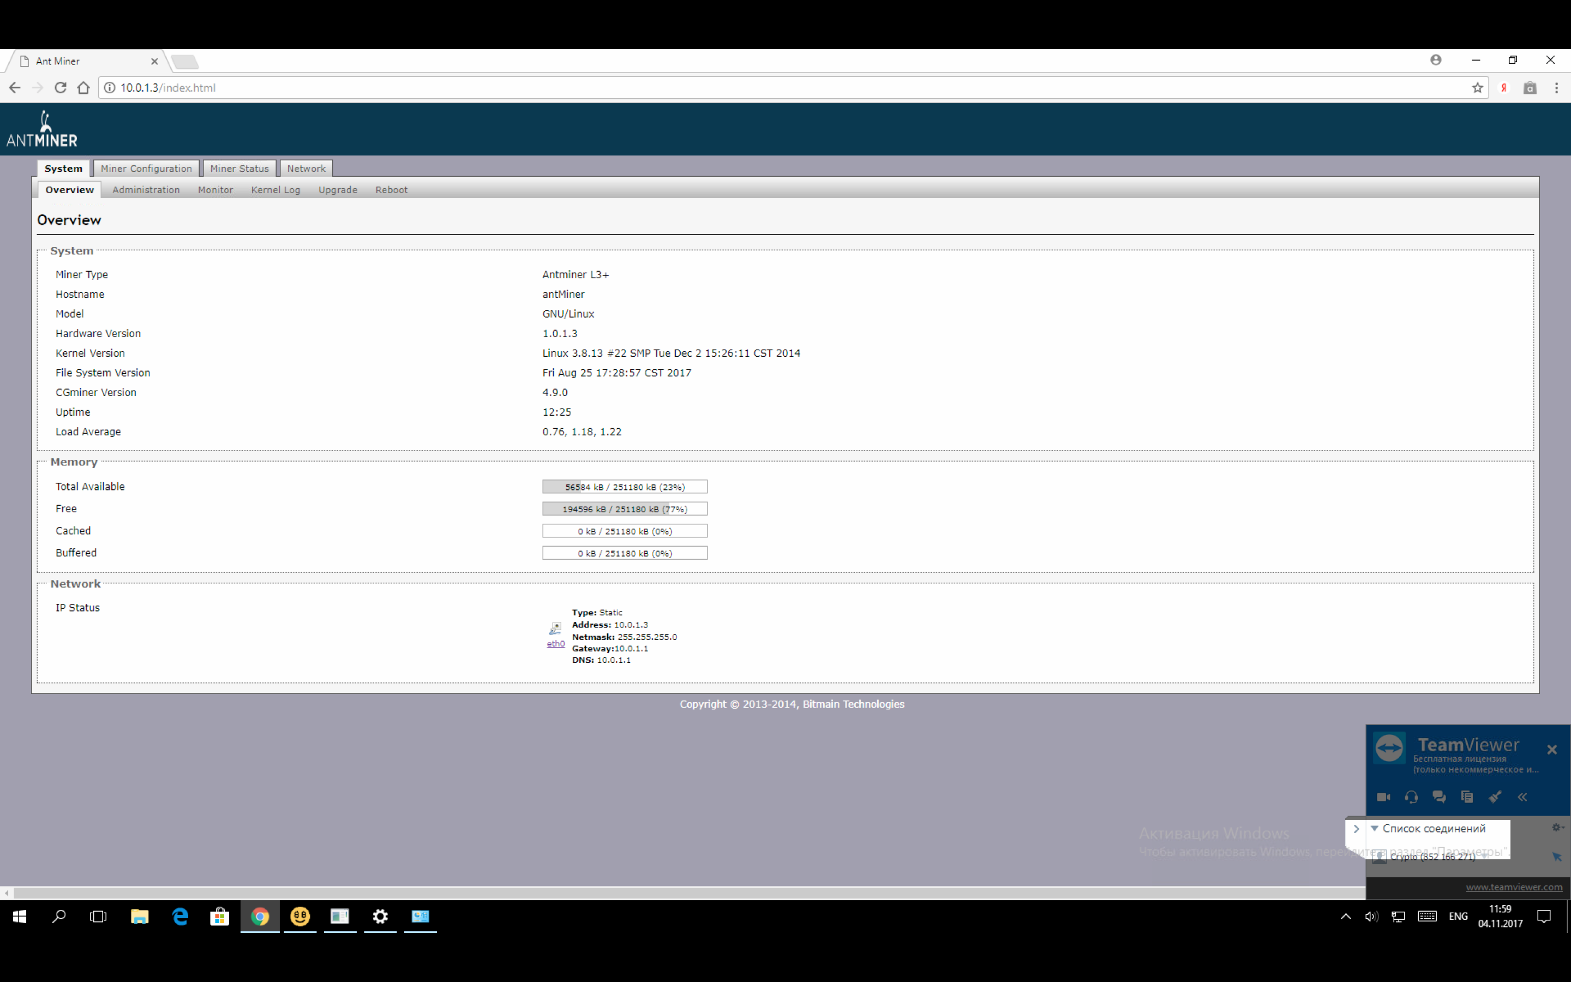Open File Explorer from taskbar
The height and width of the screenshot is (982, 1571).
coord(140,917)
